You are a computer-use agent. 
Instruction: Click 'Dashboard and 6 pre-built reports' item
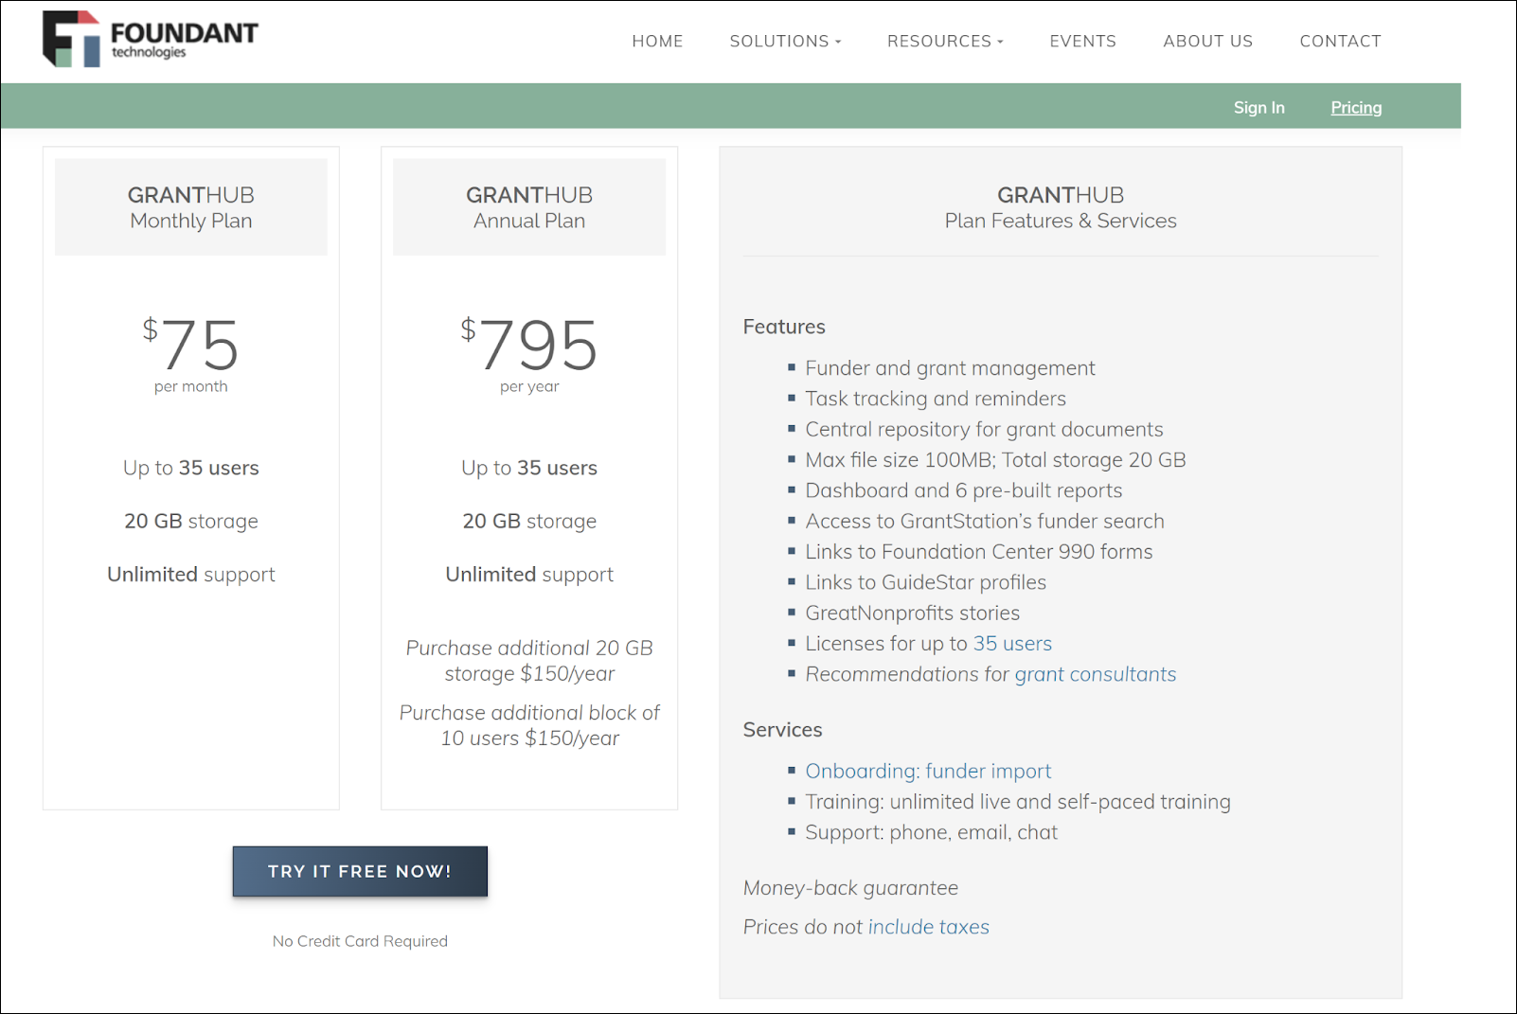coord(964,490)
